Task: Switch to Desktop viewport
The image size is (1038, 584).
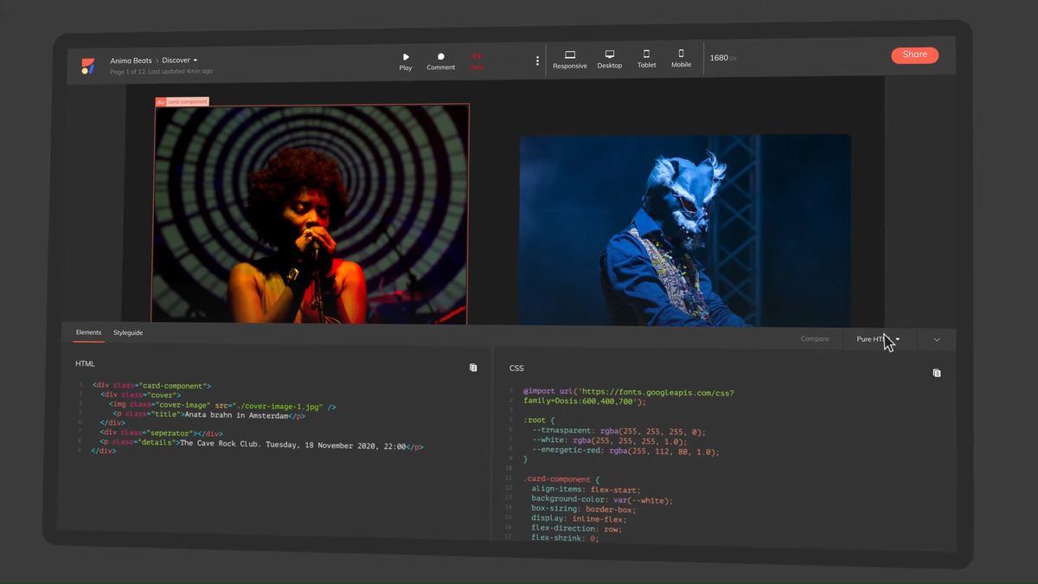Action: click(610, 60)
